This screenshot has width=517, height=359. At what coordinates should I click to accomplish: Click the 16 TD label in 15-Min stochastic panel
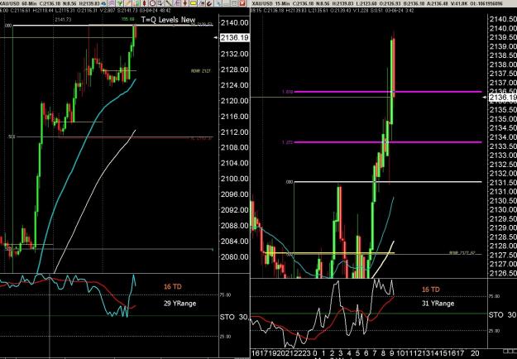click(431, 290)
